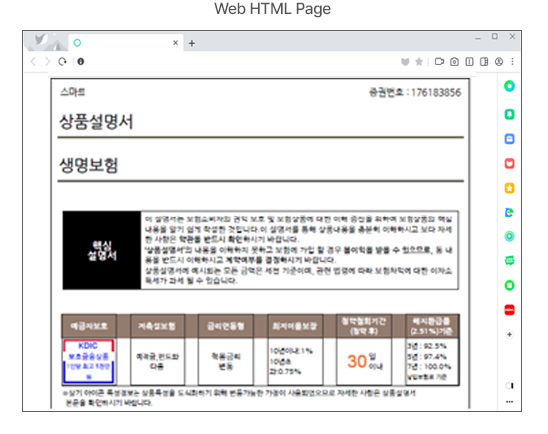Toggle the sidebar panel icon in toolbar

point(484,62)
